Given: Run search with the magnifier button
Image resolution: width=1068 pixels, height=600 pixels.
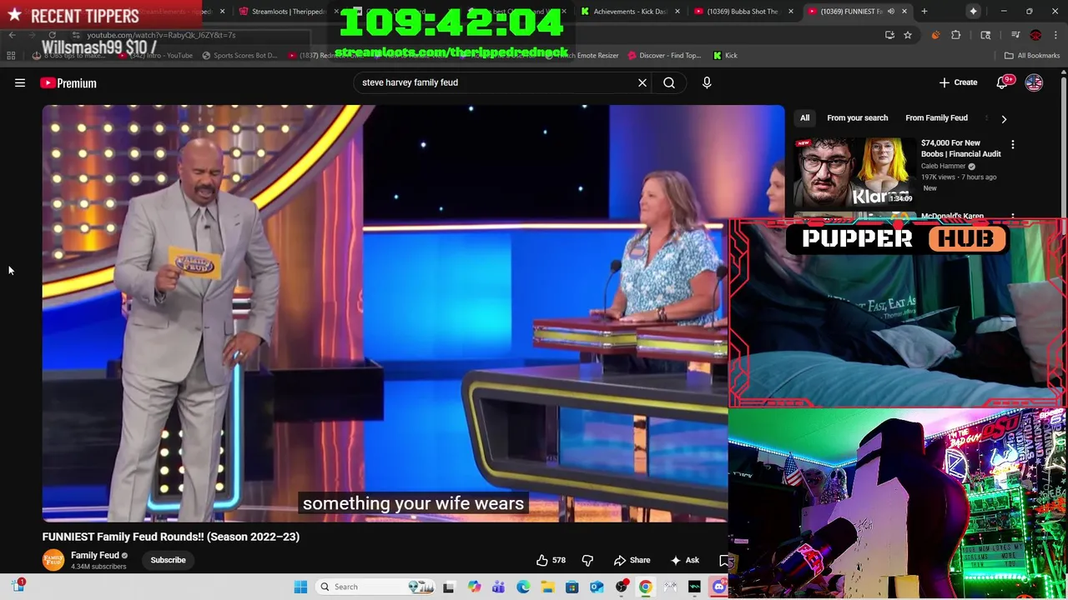Looking at the screenshot, I should point(669,82).
